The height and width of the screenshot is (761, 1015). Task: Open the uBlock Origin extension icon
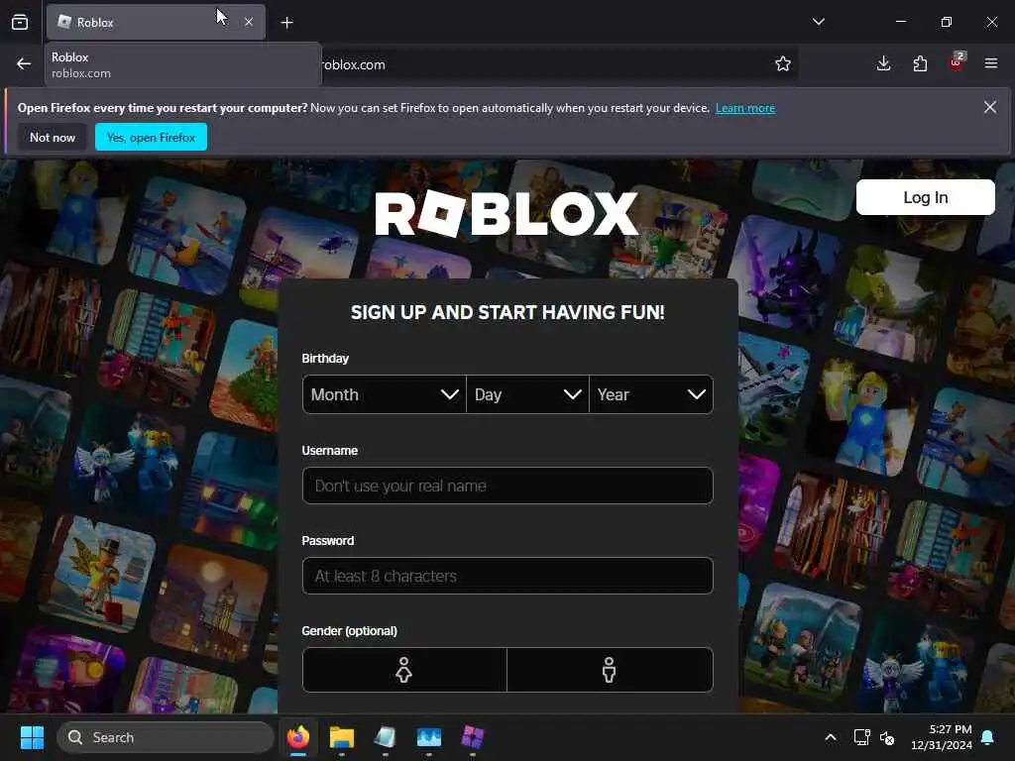(x=957, y=62)
